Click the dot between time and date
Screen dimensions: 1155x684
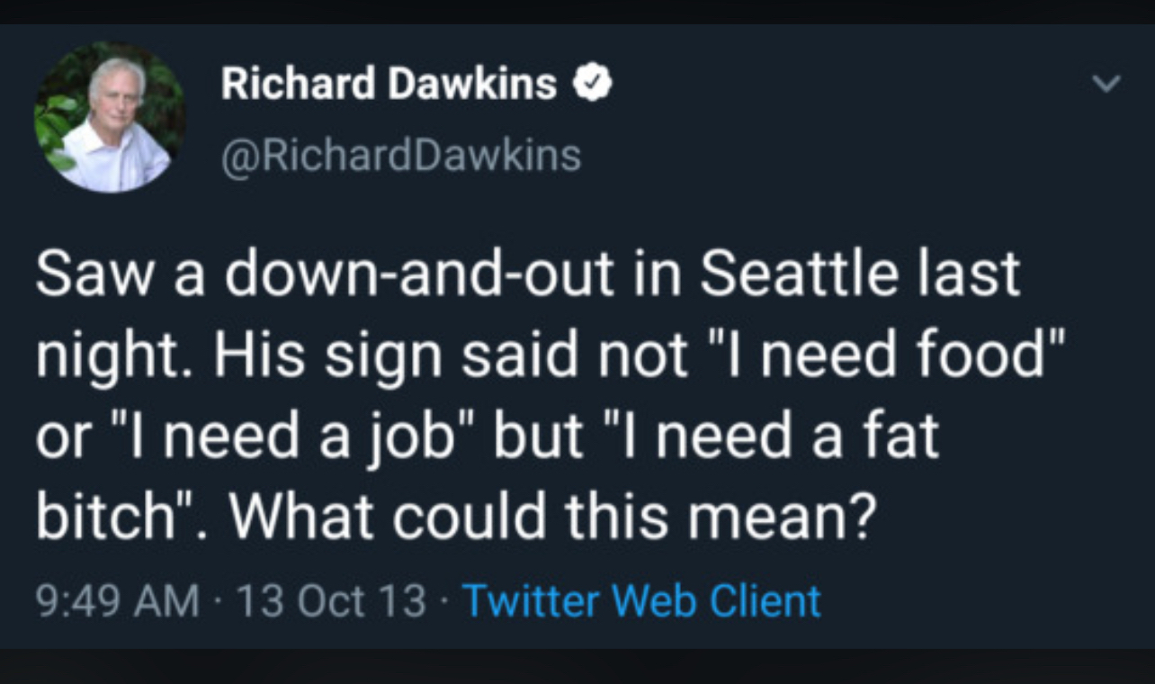point(218,600)
